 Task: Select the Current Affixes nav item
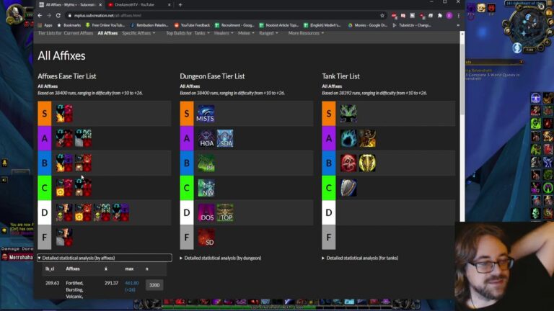click(x=79, y=33)
